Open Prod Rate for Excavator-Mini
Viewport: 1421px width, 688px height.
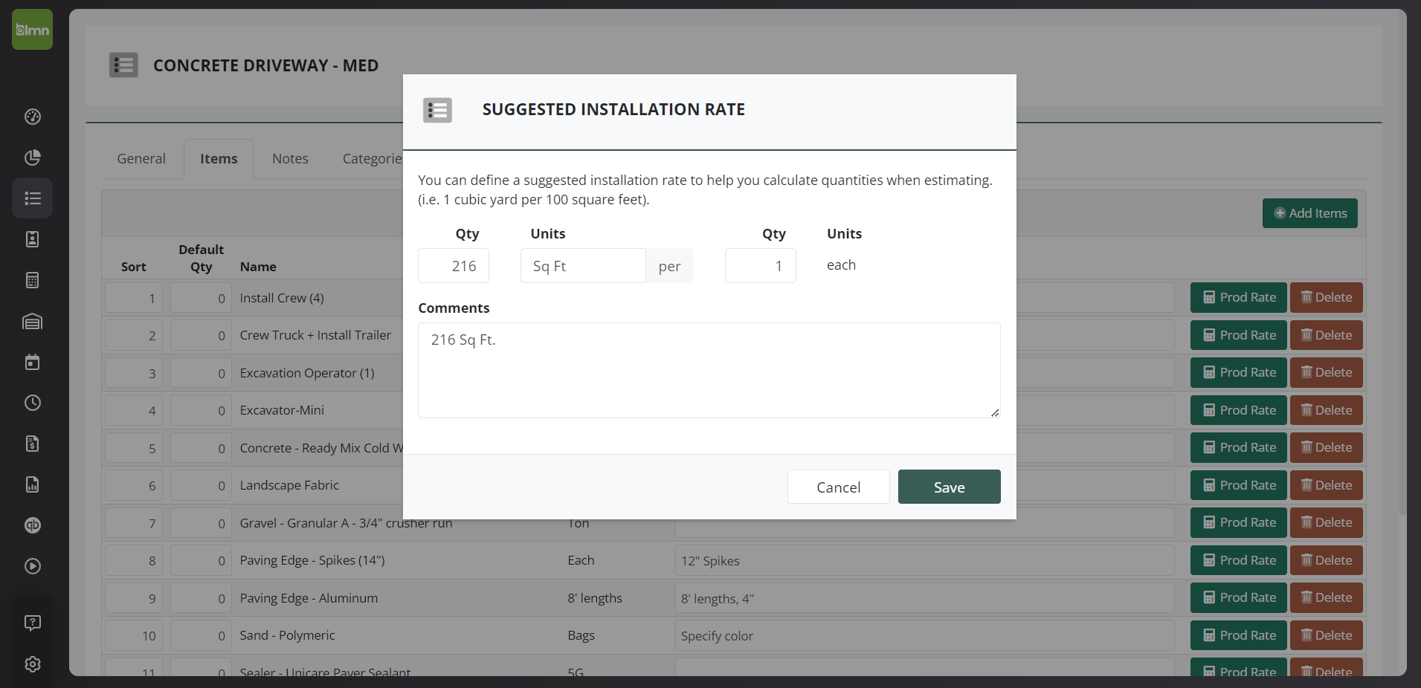(1238, 410)
